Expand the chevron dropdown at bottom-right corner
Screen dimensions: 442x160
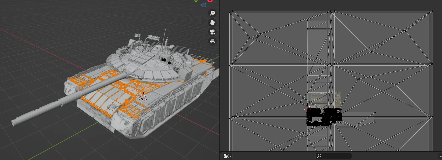point(440,156)
